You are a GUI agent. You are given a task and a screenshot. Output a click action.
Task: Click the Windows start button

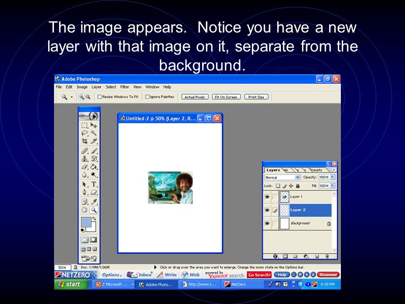pos(70,284)
